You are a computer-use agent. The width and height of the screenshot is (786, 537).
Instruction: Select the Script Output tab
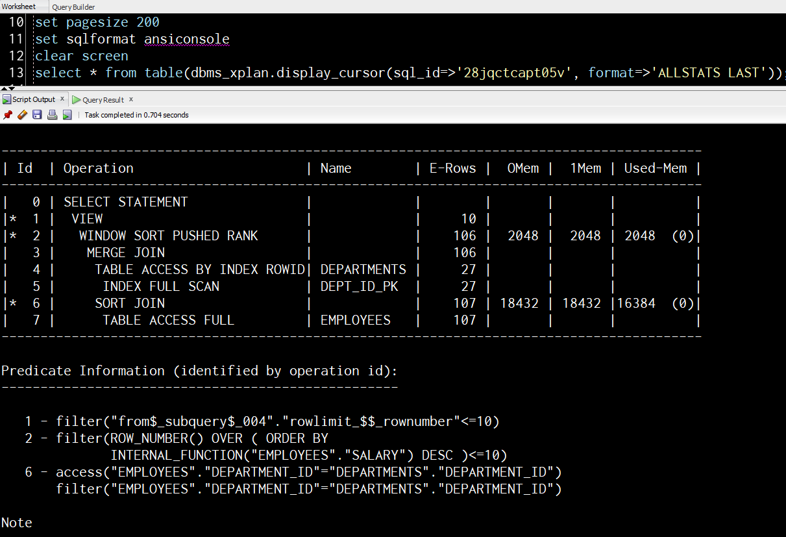coord(34,99)
